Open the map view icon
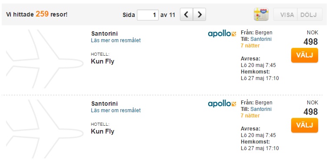Image resolution: width=329 pixels, height=164 pixels. (x=261, y=14)
